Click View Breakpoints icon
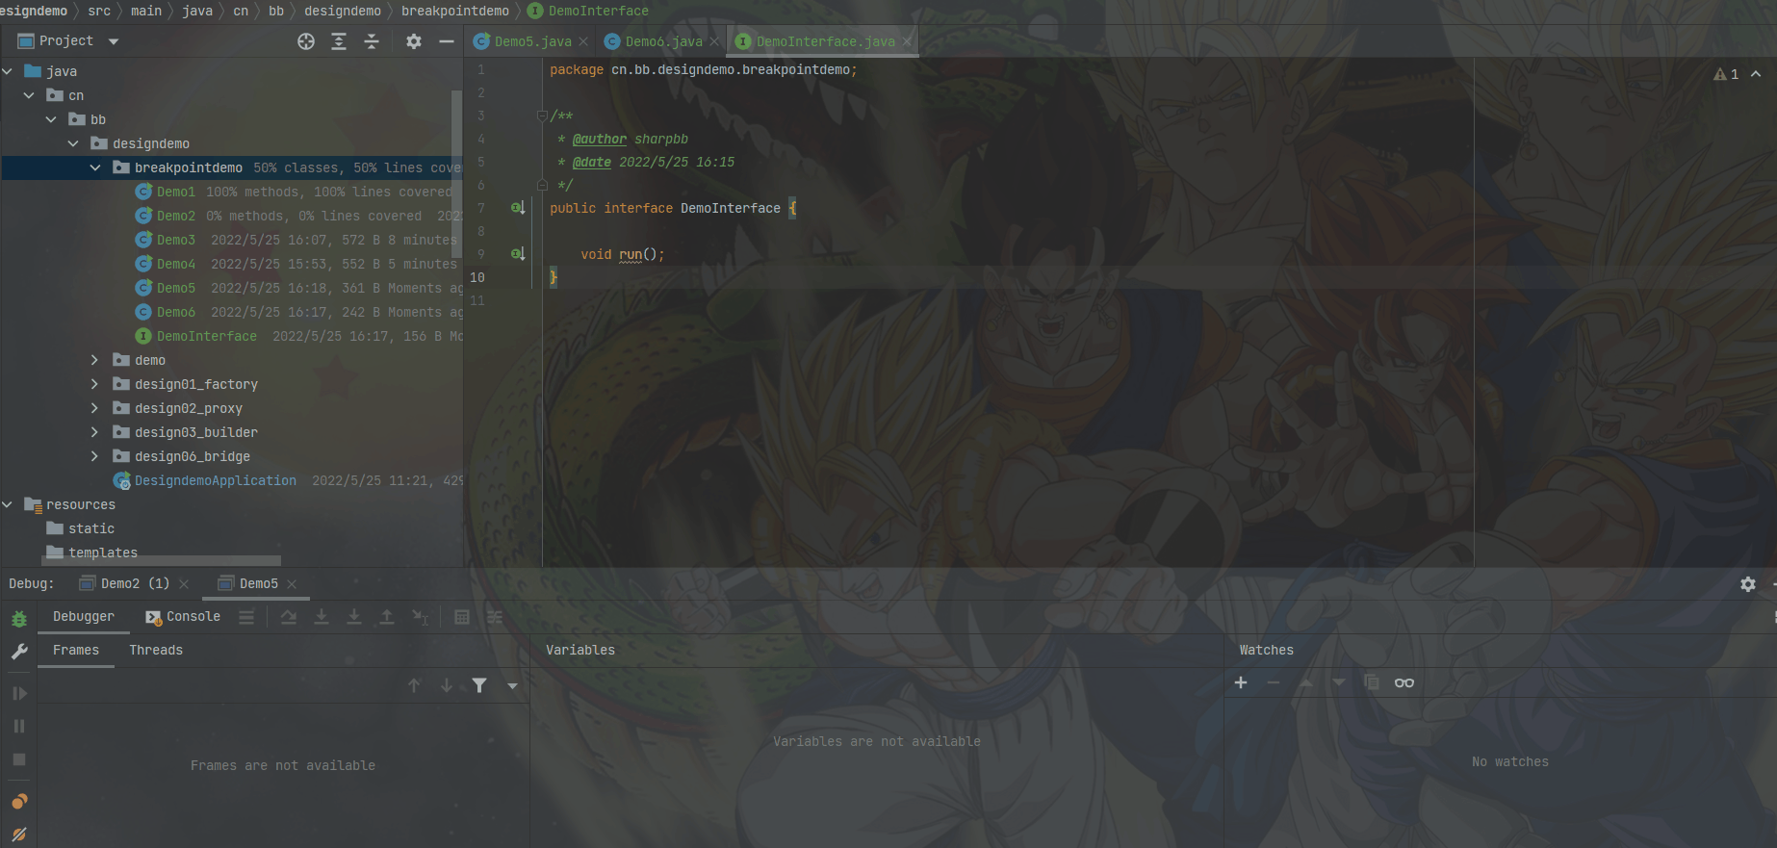This screenshot has width=1777, height=848. (19, 801)
